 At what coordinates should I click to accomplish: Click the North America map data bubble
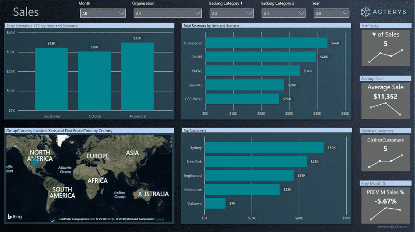pos(35,163)
